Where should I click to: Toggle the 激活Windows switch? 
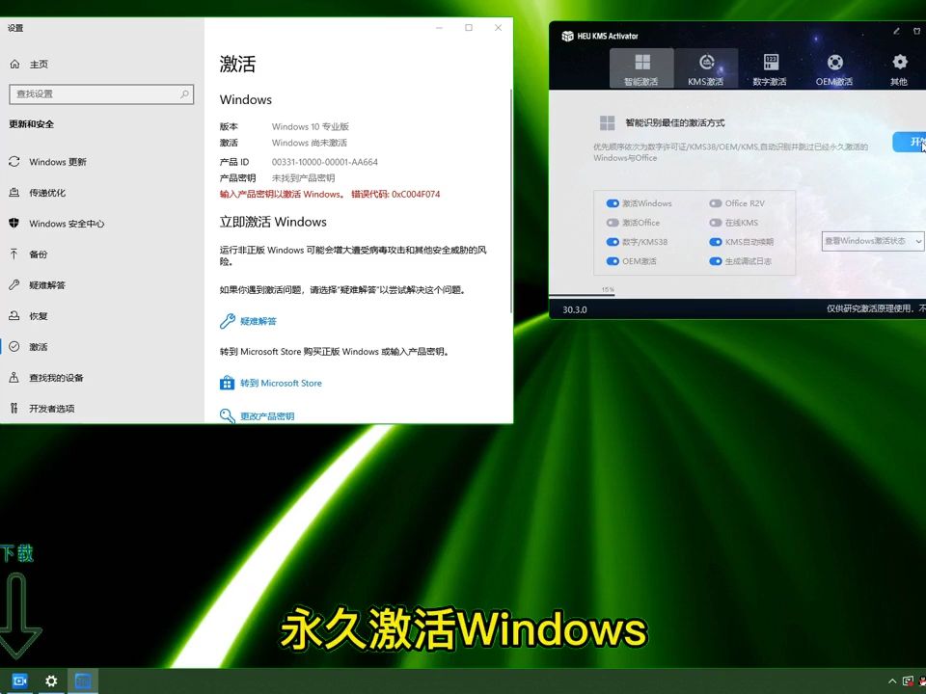click(613, 203)
